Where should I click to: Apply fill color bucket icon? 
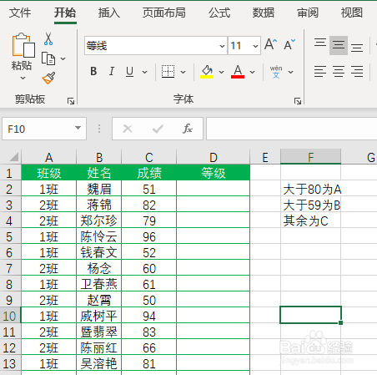207,72
